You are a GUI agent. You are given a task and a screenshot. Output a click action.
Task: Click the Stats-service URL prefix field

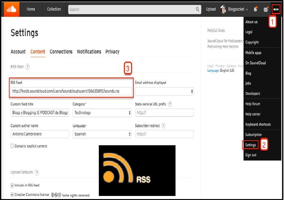pos(164,113)
